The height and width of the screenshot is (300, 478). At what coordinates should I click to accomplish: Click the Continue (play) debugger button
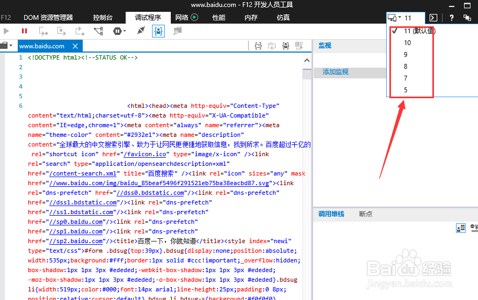coord(6,31)
